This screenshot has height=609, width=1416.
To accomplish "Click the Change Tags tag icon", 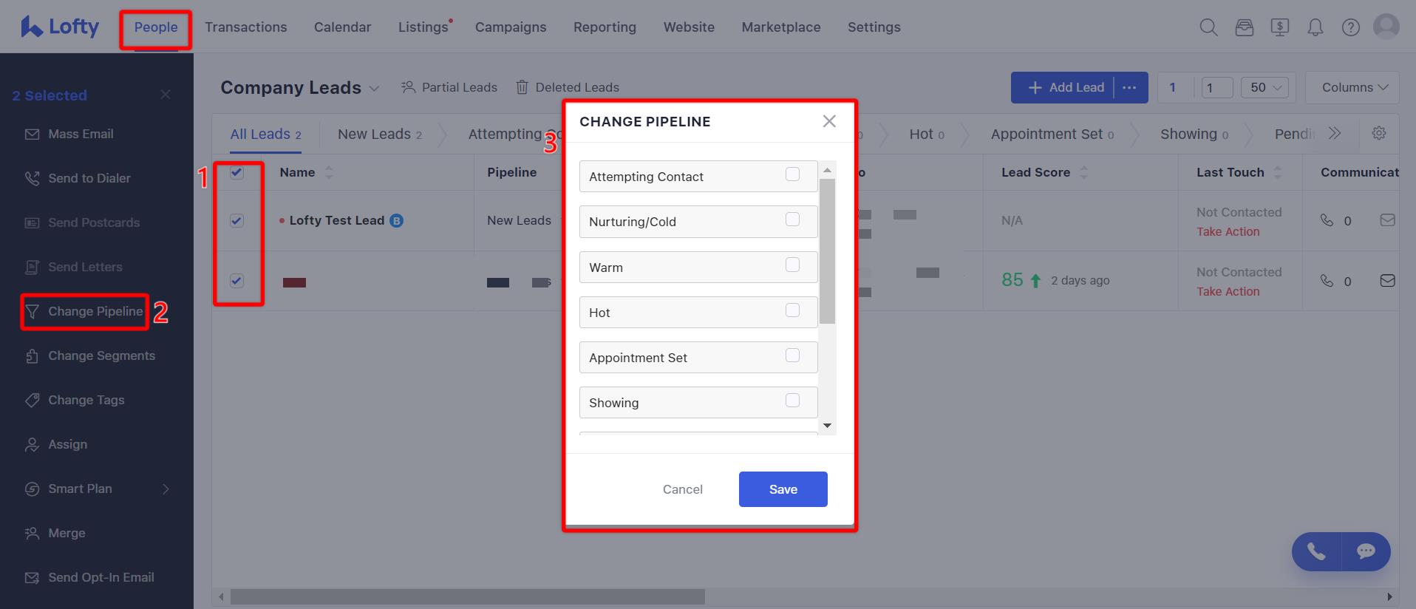I will [x=32, y=401].
